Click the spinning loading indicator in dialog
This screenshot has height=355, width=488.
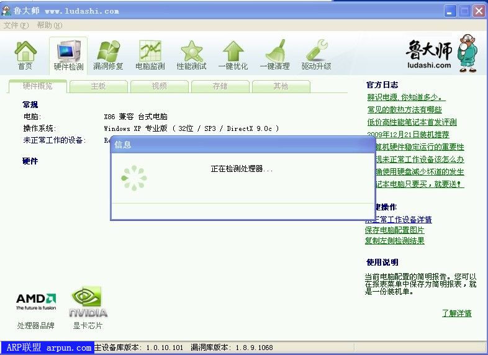pos(134,178)
